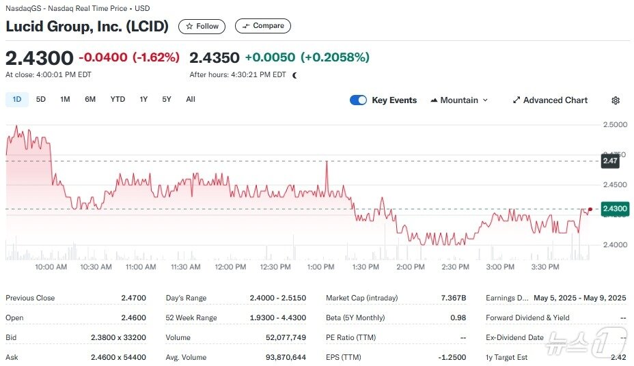Open the Advanced Chart link
The image size is (634, 366).
550,100
